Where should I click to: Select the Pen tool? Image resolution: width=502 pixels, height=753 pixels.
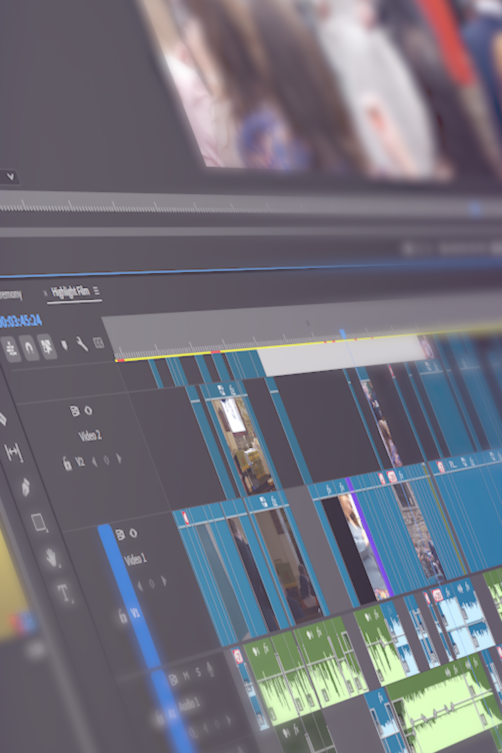coord(26,487)
